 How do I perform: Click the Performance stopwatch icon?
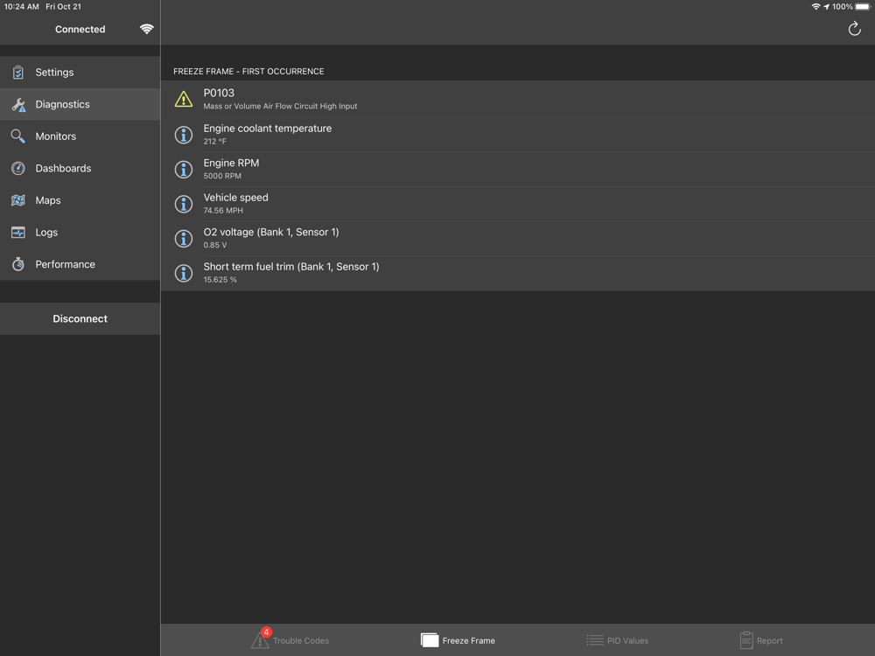point(17,264)
